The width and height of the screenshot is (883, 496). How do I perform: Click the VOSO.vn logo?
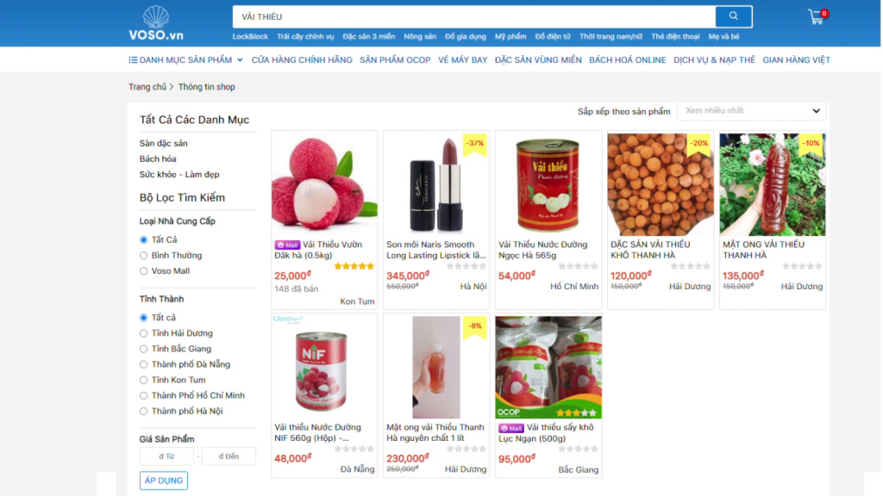156,23
